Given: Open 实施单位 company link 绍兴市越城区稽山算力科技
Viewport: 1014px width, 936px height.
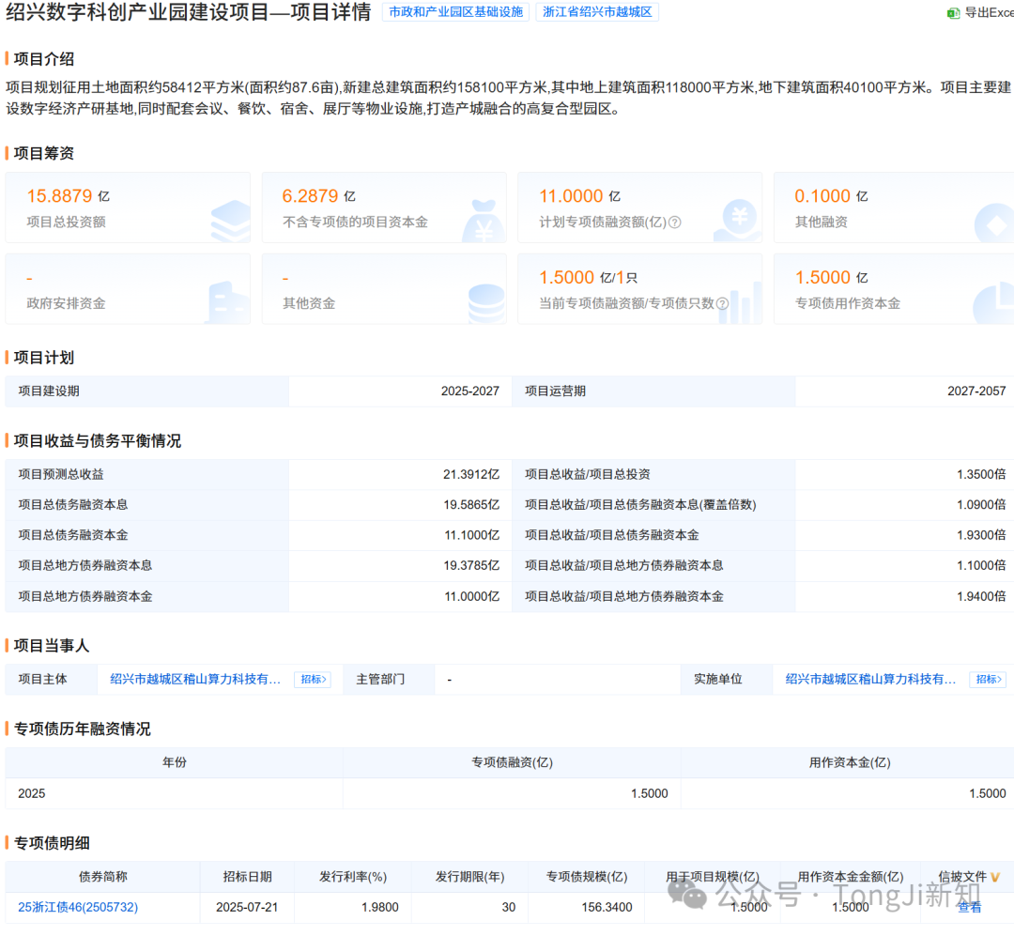Looking at the screenshot, I should click(870, 679).
